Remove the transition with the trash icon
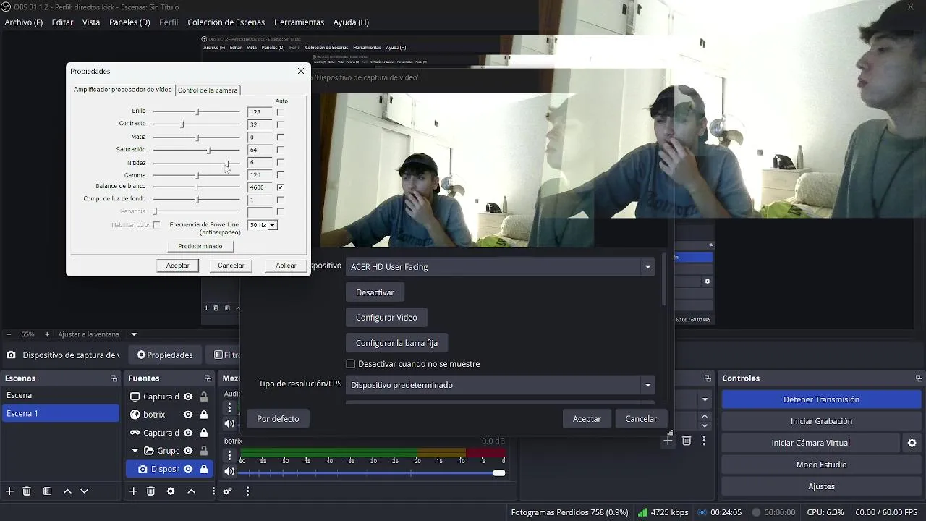The height and width of the screenshot is (521, 926). pyautogui.click(x=687, y=440)
